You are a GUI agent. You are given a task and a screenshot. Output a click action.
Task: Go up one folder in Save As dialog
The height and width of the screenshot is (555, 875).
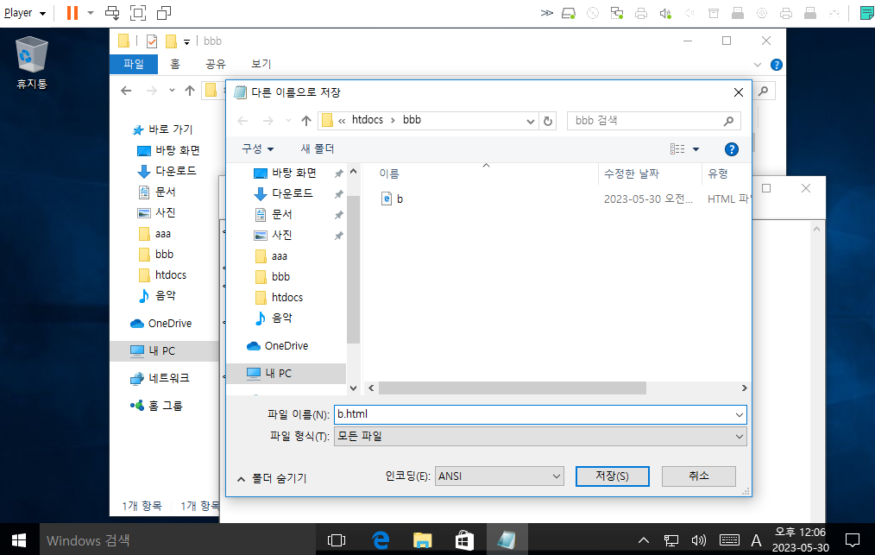305,121
